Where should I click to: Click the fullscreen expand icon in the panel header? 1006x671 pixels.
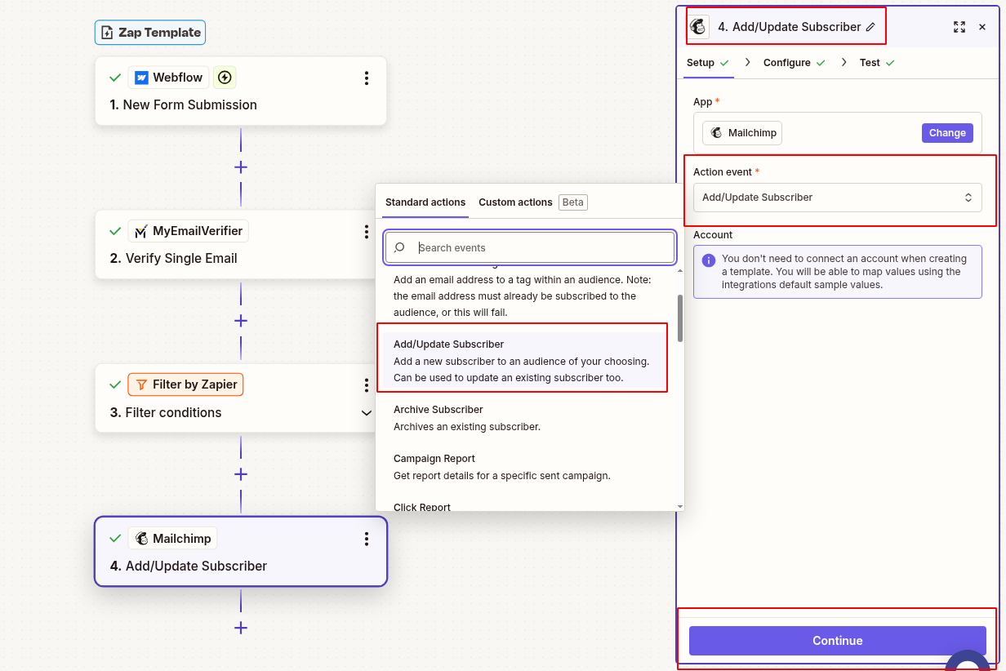point(959,26)
